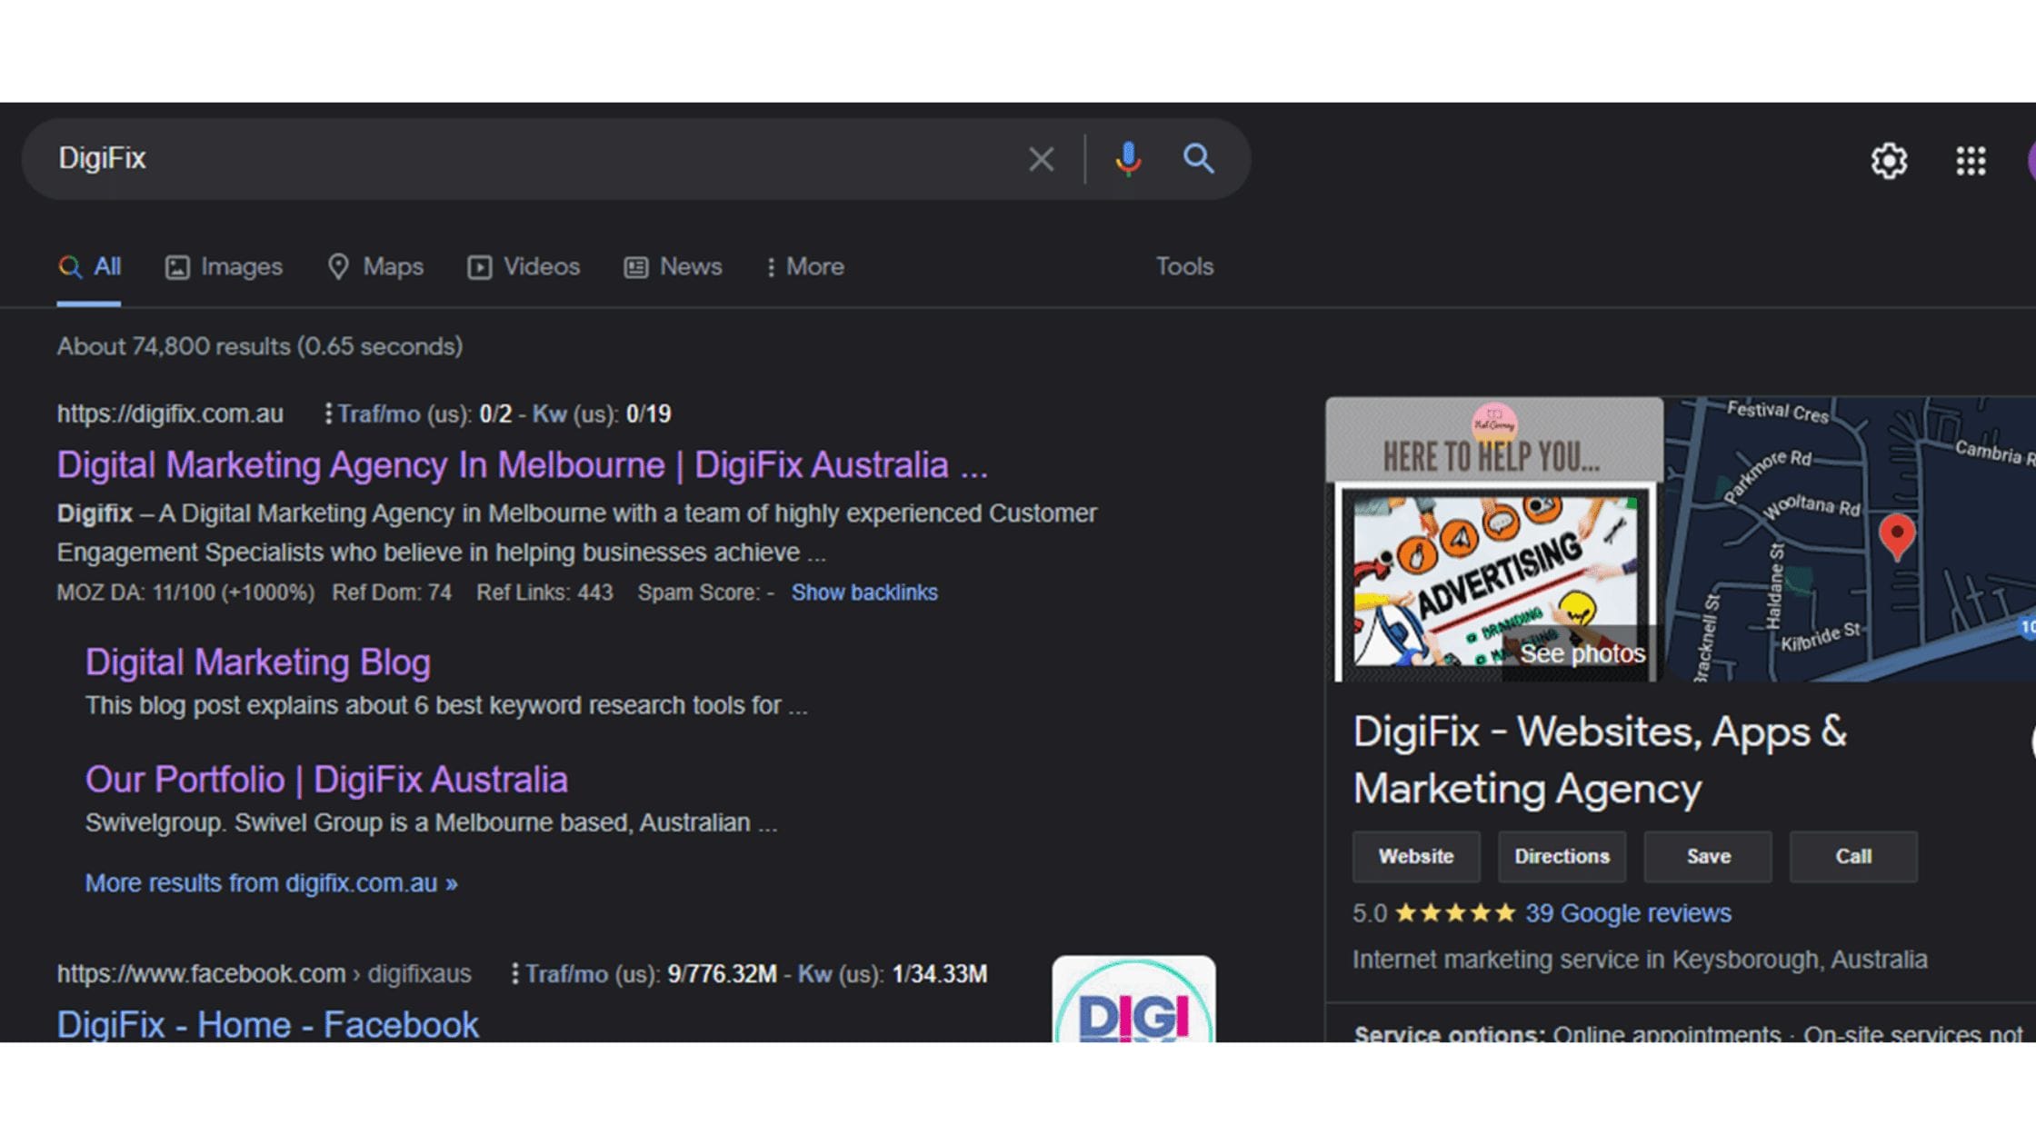Screen dimensions: 2036x1145
Task: Click the Website button in the knowledge panel
Action: point(1415,856)
